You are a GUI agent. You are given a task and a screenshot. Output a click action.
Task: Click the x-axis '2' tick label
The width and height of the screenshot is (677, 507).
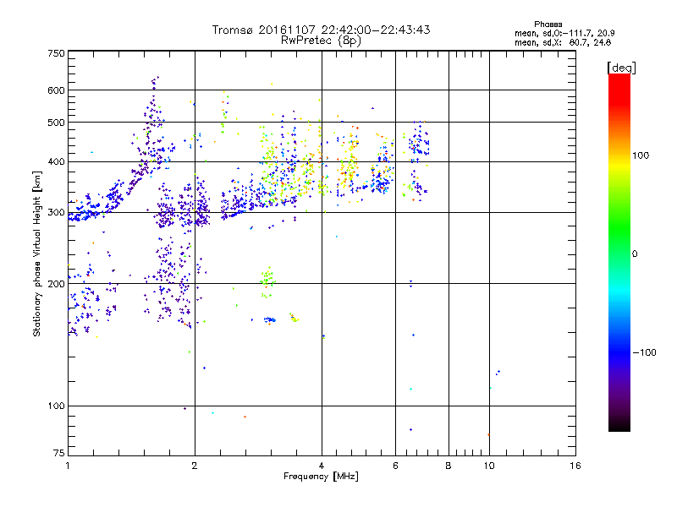coord(195,466)
